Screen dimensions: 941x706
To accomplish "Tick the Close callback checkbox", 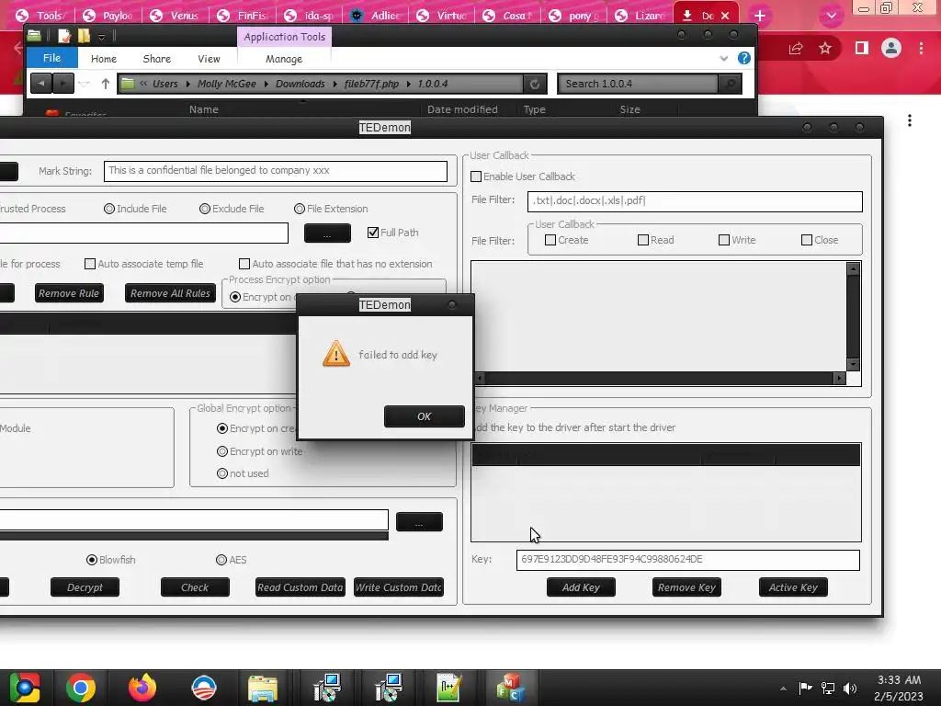I will tap(807, 240).
